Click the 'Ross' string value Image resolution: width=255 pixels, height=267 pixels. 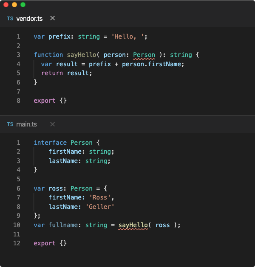pos(100,197)
